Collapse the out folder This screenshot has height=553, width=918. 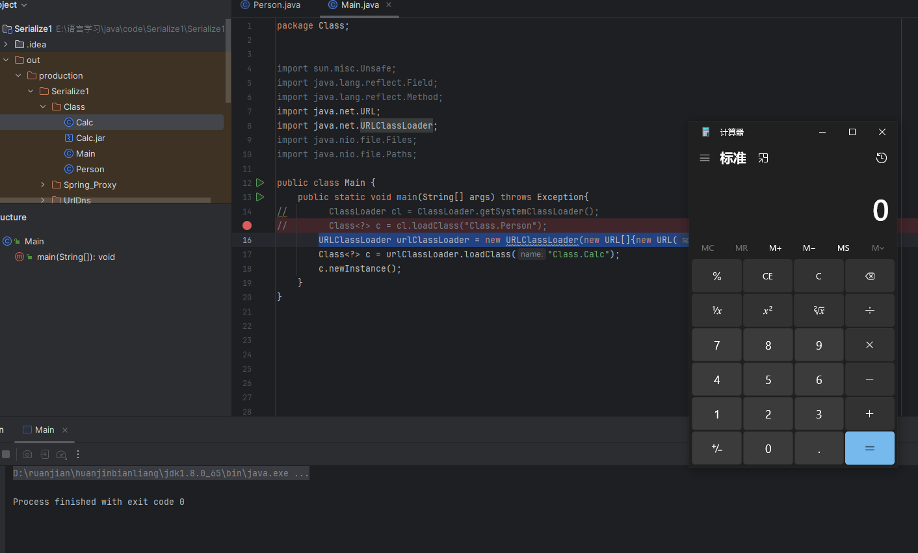point(6,60)
